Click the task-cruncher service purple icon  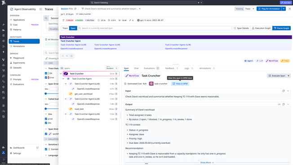[151, 84]
